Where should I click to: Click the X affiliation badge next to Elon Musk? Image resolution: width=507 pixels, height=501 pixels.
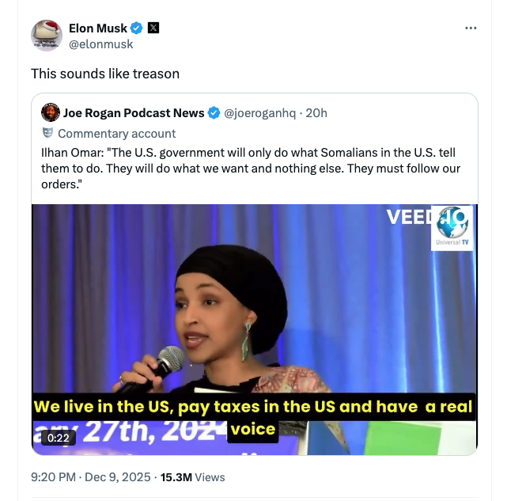tap(153, 28)
